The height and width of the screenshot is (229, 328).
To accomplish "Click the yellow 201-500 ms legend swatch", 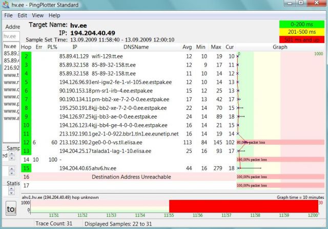I will coord(302,32).
